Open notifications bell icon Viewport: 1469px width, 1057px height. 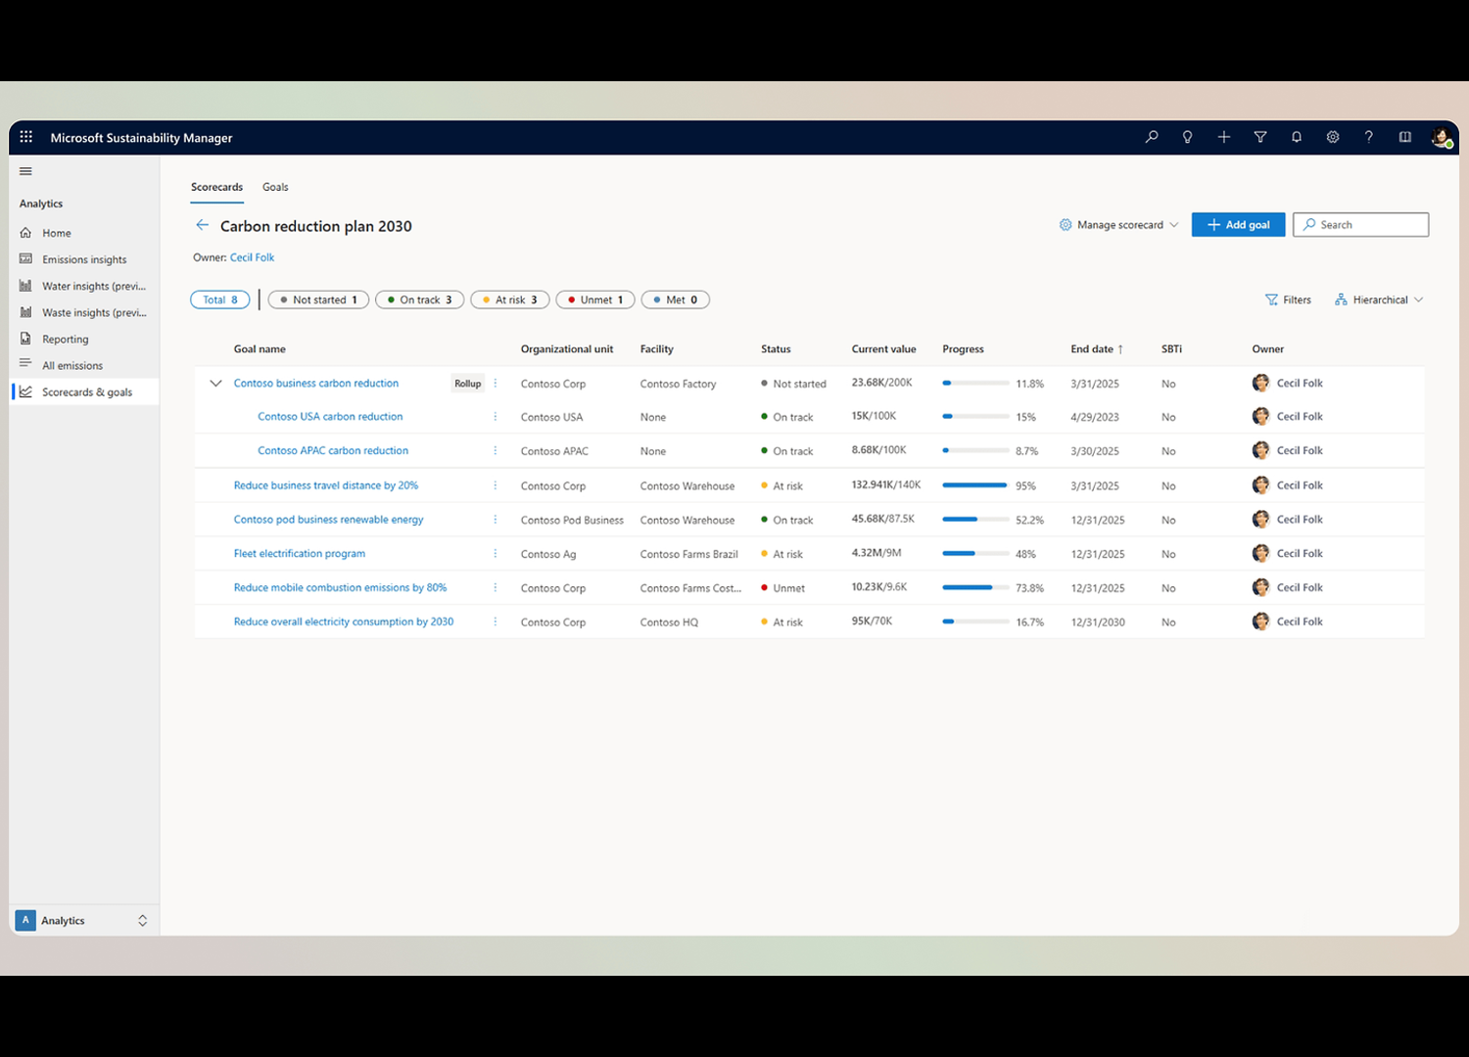point(1297,137)
